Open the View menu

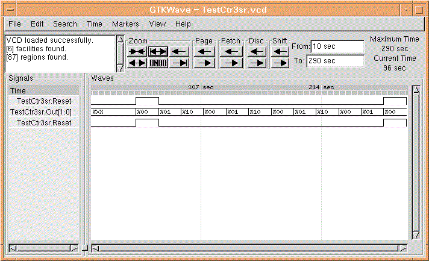click(x=157, y=24)
